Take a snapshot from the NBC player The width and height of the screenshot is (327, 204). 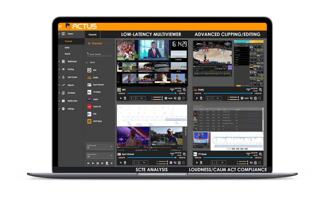pyautogui.click(x=179, y=98)
